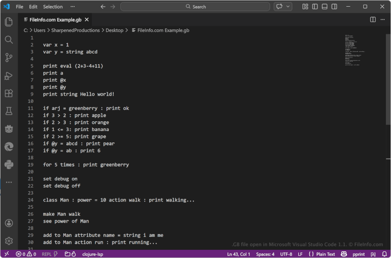Open the Manage gear menu
Viewport: 391px width, 258px height.
click(x=9, y=241)
